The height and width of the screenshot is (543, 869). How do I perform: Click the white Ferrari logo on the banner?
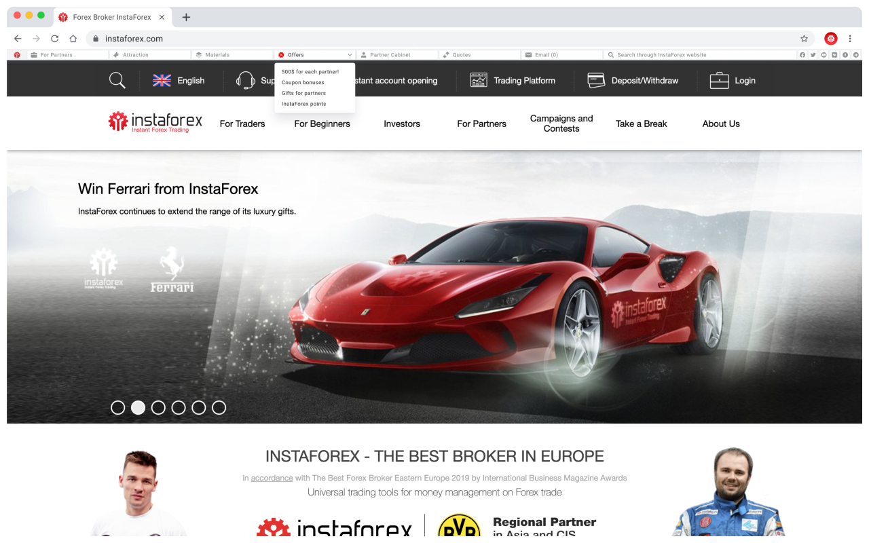coord(172,269)
